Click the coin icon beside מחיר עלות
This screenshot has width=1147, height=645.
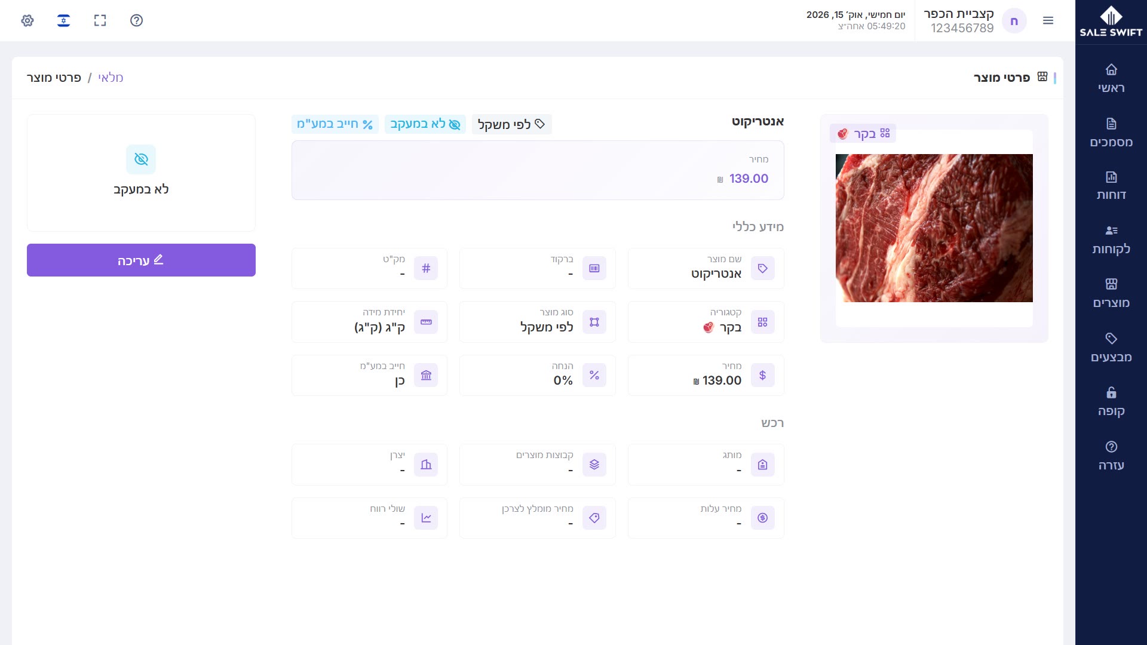point(763,518)
